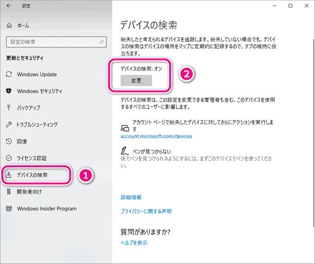315x264 pixels.
Task: Click the pen icon beside ペンが見つからない
Action: 125,151
